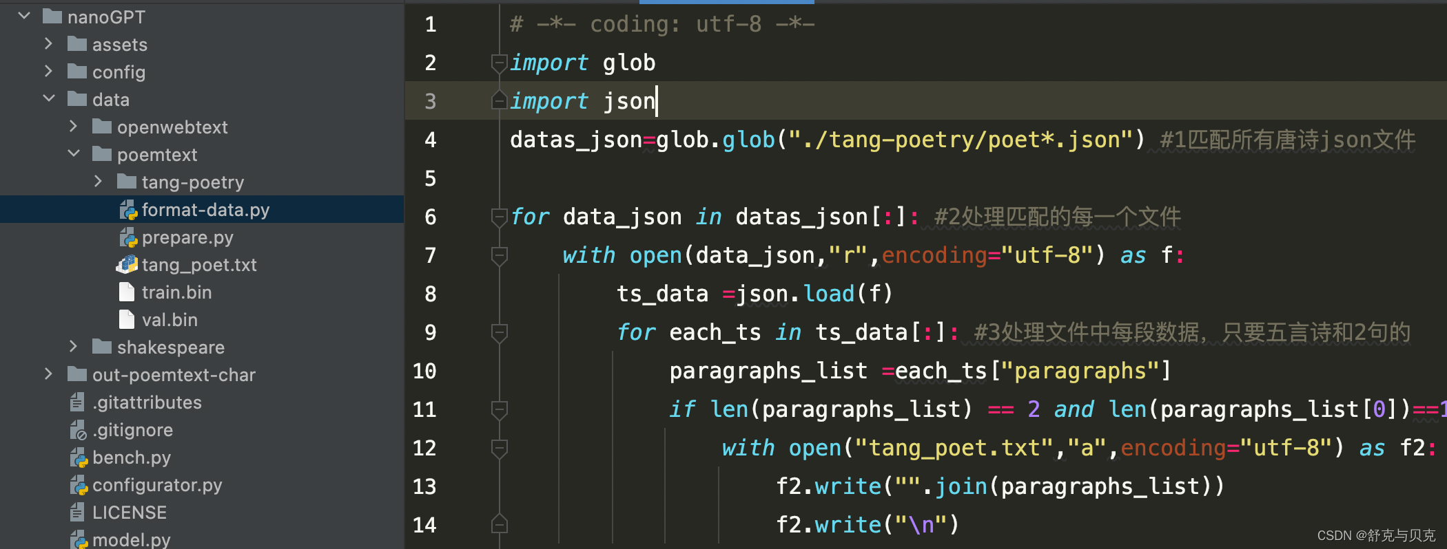Place cursor on the coding utf-8 comment
This screenshot has height=549, width=1447.
coord(662,25)
